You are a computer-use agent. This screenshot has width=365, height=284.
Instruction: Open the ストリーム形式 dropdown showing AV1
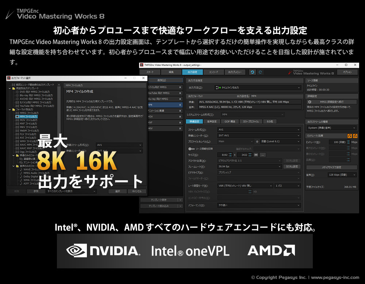259,130
